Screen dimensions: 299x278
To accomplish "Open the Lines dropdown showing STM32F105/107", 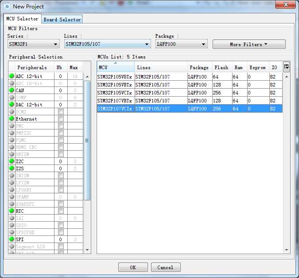I will [x=107, y=44].
